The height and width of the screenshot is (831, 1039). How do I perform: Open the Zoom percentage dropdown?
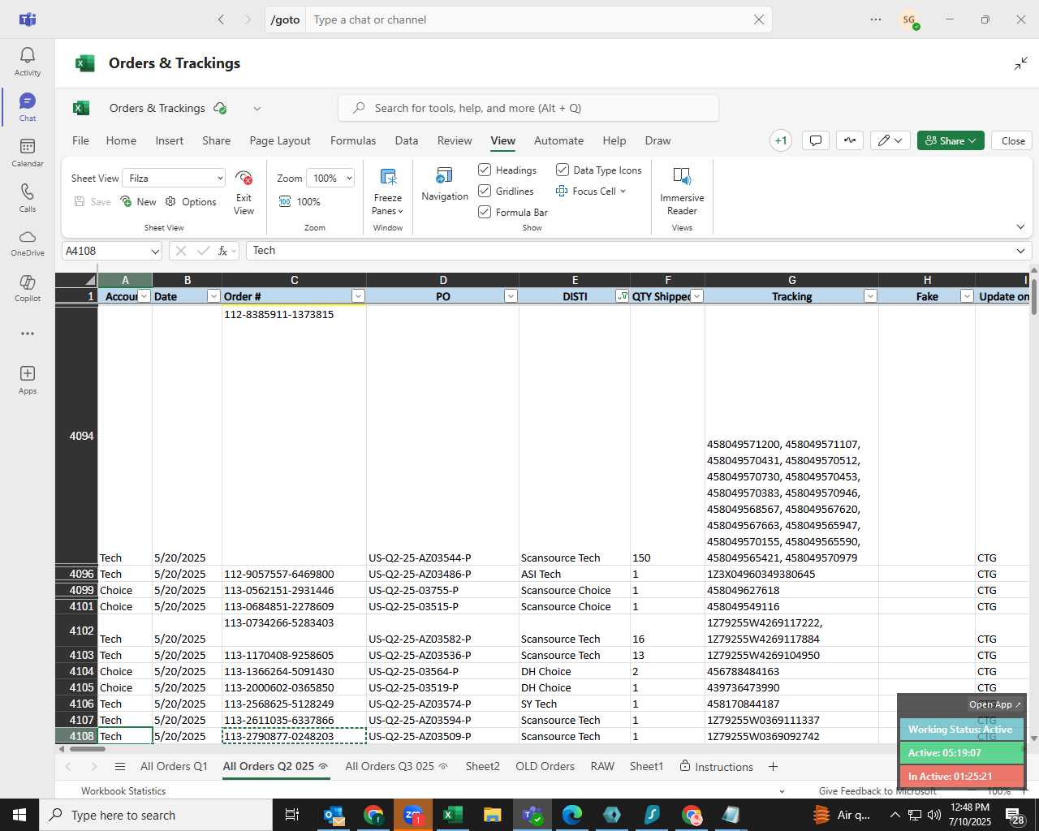pyautogui.click(x=349, y=178)
